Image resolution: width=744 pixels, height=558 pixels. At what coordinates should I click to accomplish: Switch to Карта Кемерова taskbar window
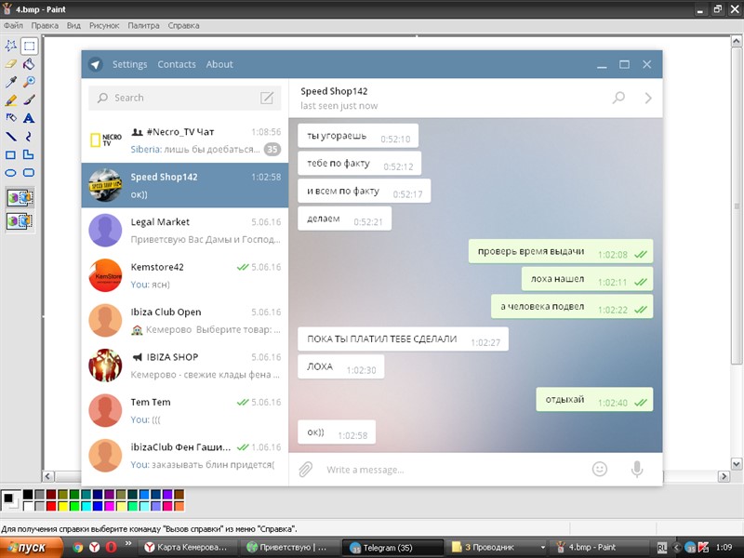click(188, 548)
